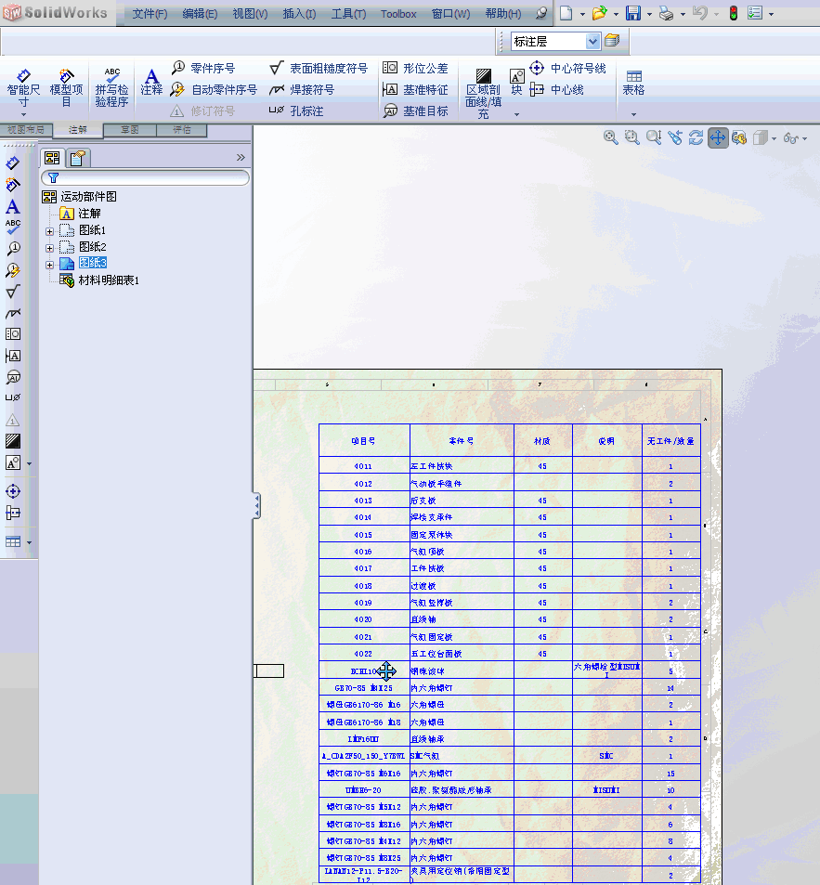Viewport: 820px width, 885px height.
Task: Activate the pan view icon
Action: click(x=718, y=137)
